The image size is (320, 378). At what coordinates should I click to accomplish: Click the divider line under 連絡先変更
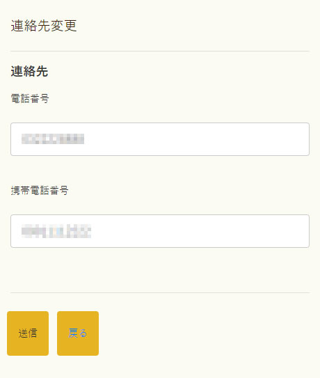click(x=160, y=51)
